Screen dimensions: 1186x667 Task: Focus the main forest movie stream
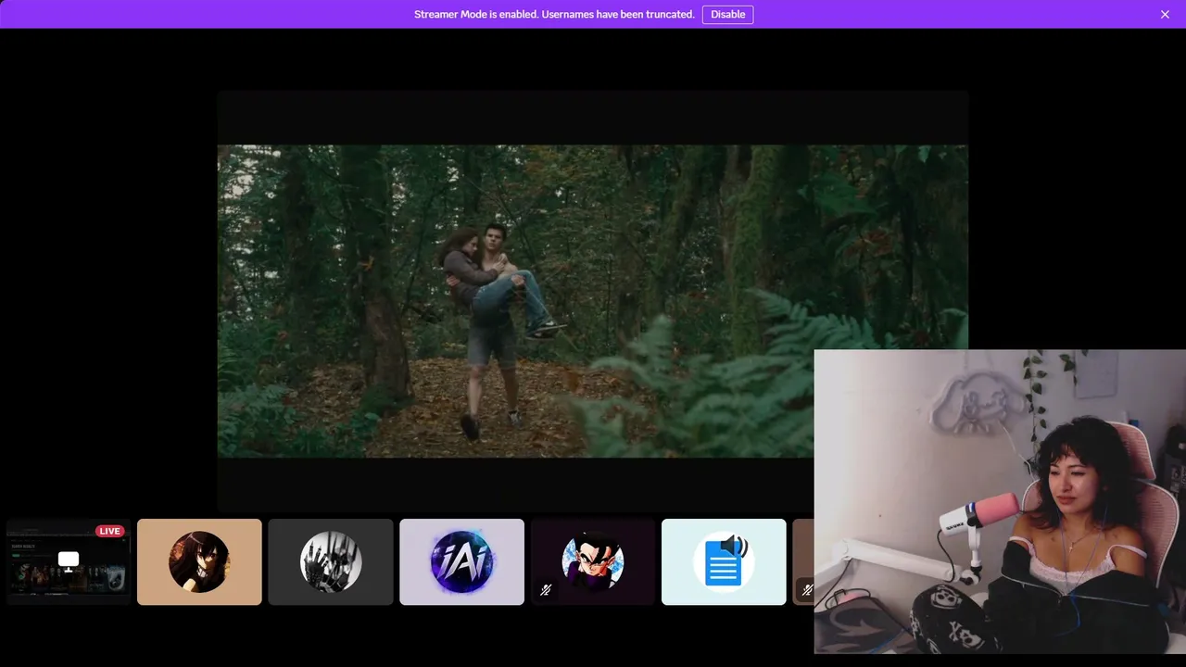[593, 301]
